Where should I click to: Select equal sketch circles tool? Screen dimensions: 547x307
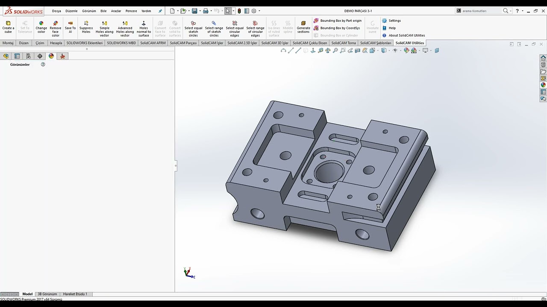193,29
